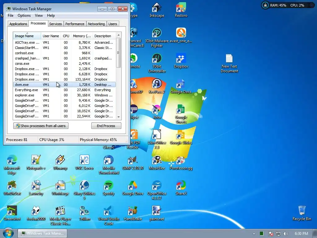
Task: Open the Inkscape desktop shortcut
Action: coord(157,10)
